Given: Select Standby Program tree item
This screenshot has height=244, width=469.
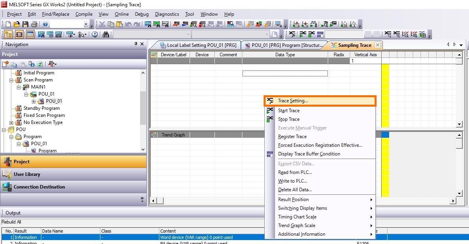Looking at the screenshot, I should pos(41,108).
